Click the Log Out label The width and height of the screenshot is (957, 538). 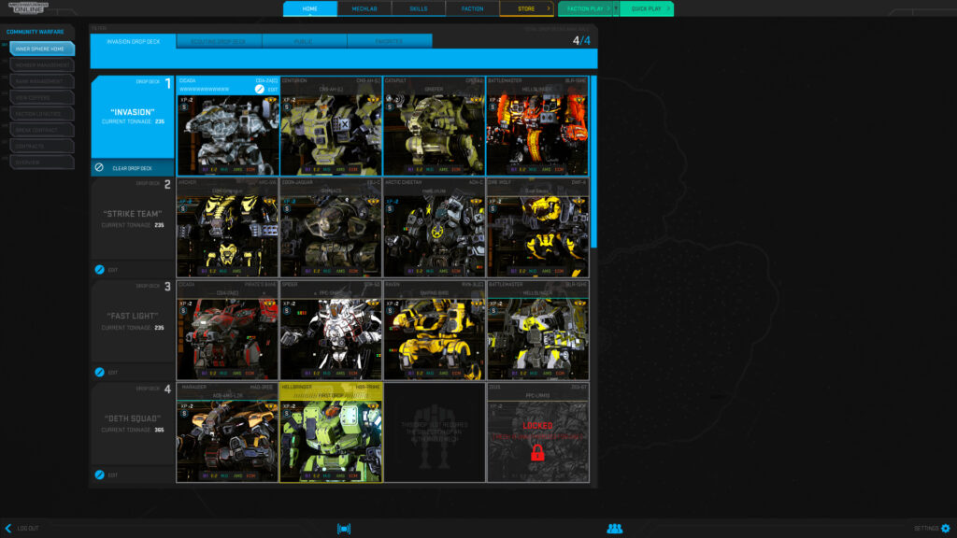click(28, 529)
